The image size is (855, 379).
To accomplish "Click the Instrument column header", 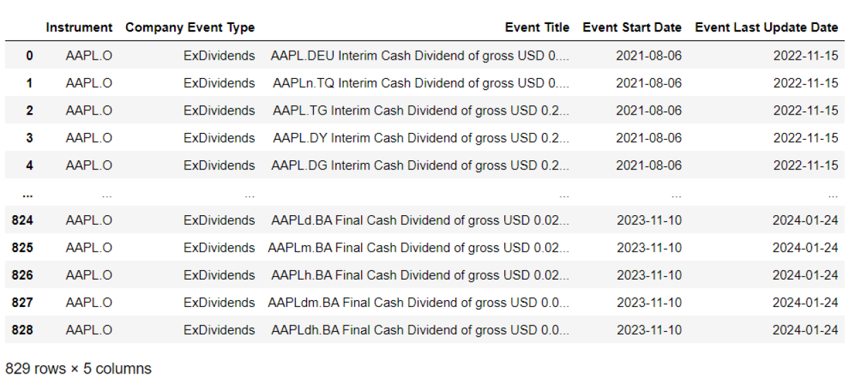I will (79, 27).
